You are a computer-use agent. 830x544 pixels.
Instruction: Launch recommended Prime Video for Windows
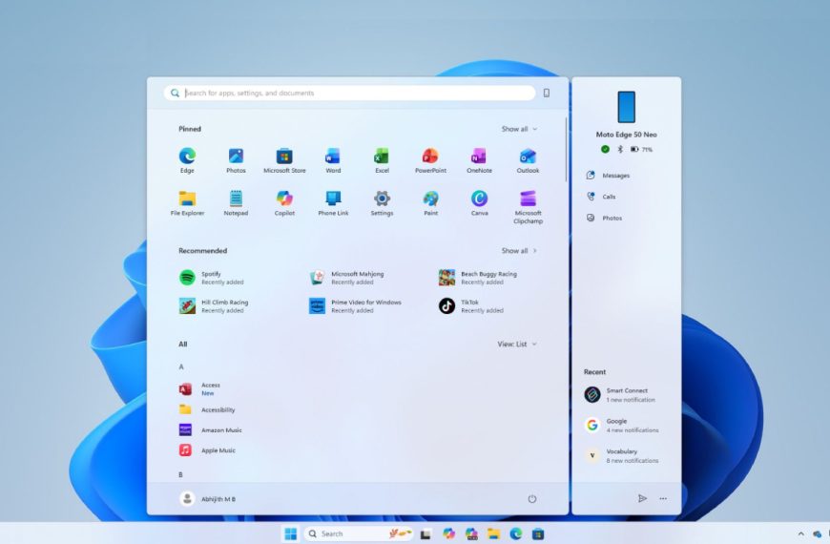click(355, 305)
